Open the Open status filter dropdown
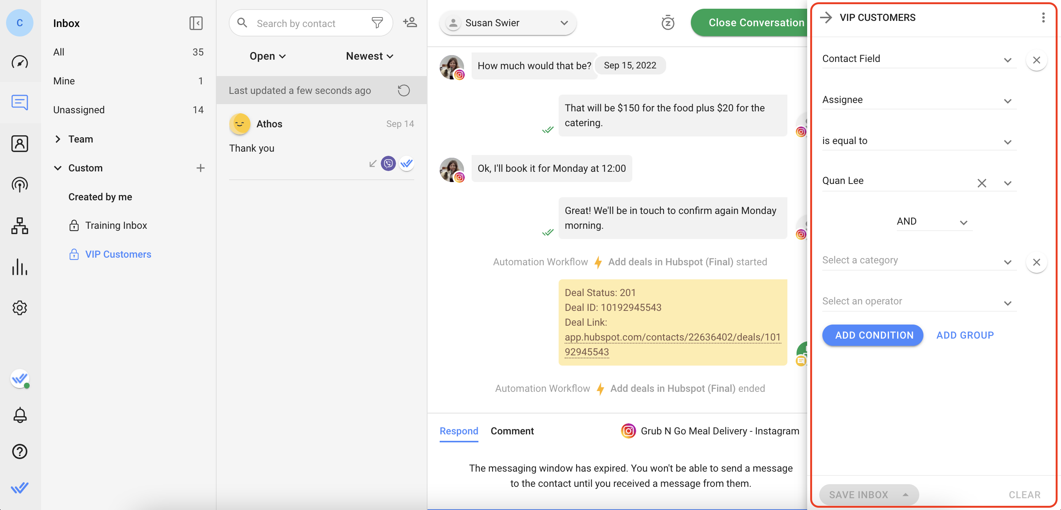Viewport: 1061px width, 510px height. 267,56
